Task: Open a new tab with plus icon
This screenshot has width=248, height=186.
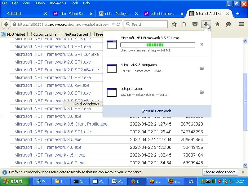Action: 237,14
